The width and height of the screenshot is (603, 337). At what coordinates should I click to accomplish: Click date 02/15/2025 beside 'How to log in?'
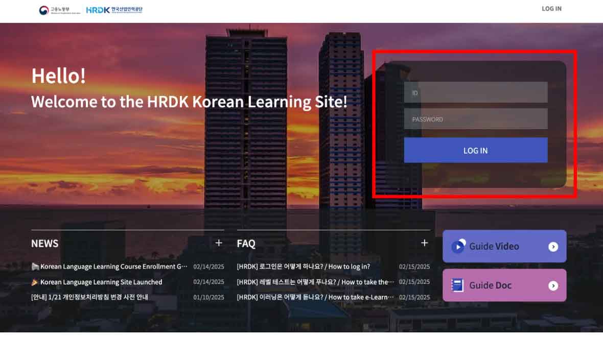click(x=414, y=267)
